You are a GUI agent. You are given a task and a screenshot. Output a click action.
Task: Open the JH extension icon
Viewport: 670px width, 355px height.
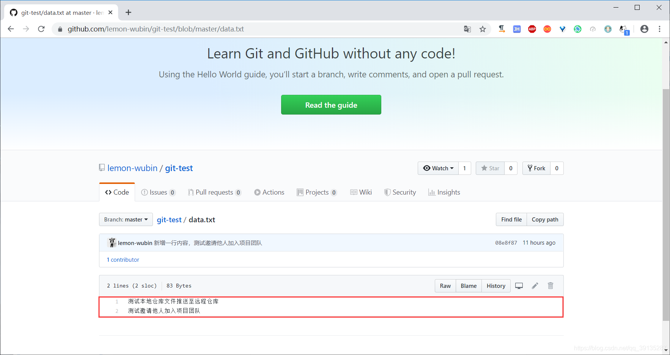point(517,29)
